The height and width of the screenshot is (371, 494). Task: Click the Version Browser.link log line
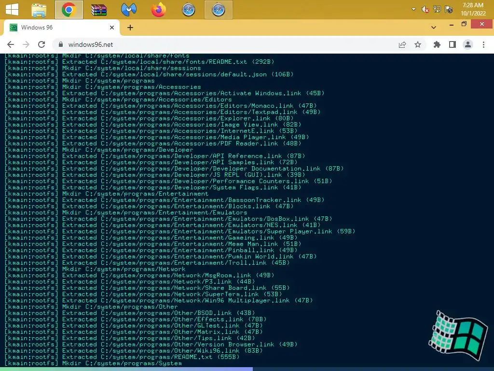(x=151, y=344)
